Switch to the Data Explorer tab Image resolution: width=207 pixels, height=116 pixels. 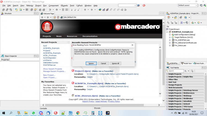[x=199, y=63]
